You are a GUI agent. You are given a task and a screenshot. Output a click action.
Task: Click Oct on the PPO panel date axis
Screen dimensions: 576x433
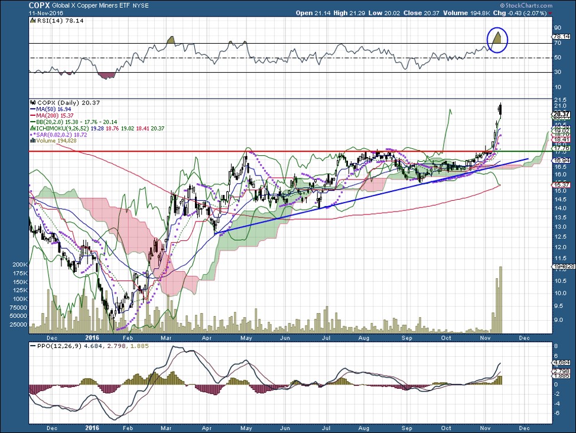point(446,428)
